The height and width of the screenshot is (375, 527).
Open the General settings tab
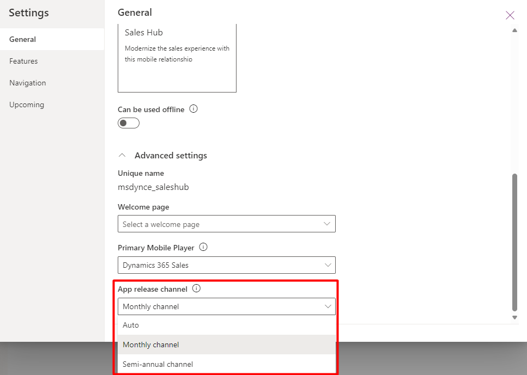tap(52, 39)
